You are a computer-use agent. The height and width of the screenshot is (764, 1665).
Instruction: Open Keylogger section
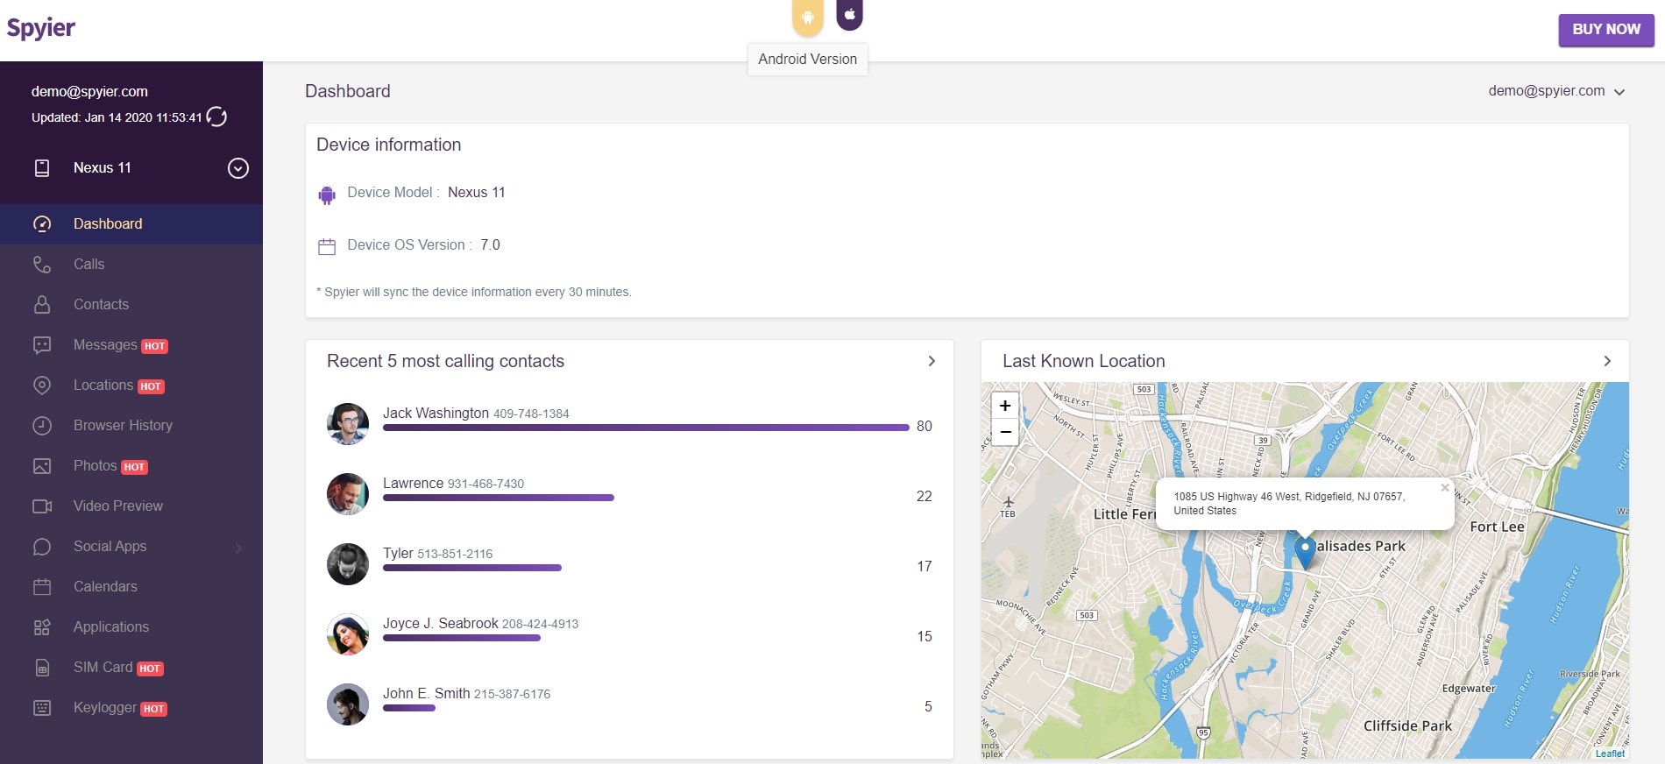coord(131,708)
